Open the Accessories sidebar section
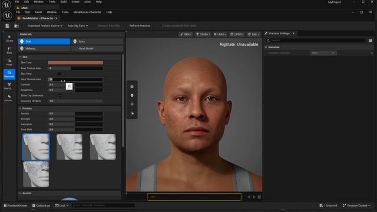The height and width of the screenshot is (212, 377). pos(9,98)
